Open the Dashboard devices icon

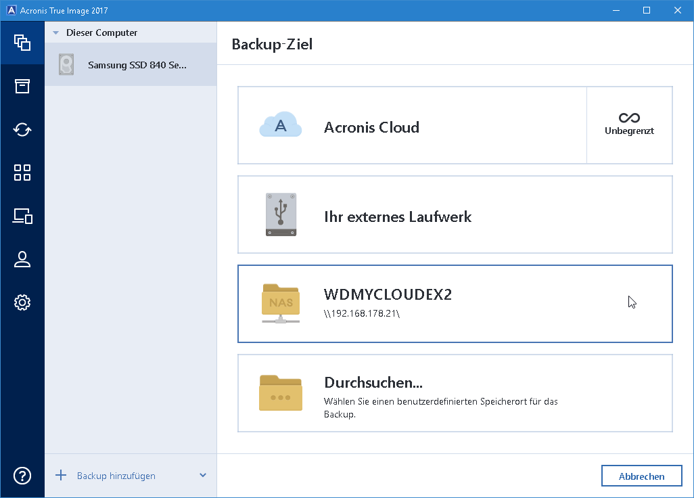click(x=22, y=216)
